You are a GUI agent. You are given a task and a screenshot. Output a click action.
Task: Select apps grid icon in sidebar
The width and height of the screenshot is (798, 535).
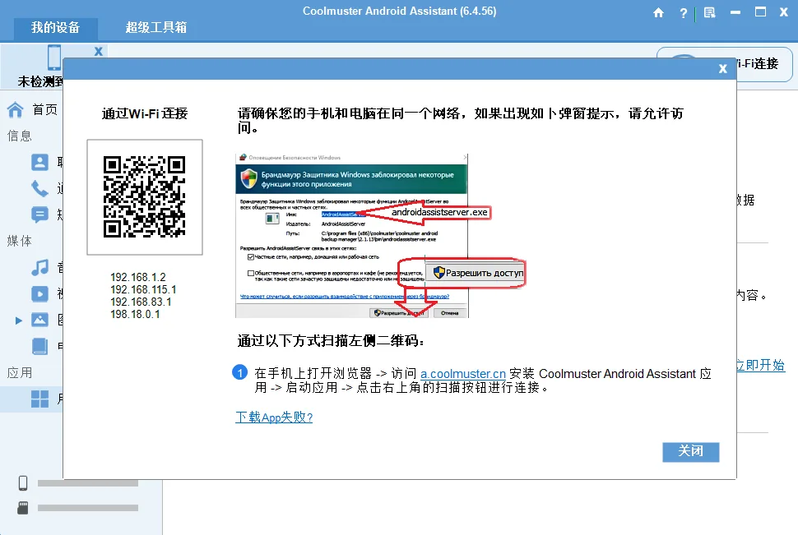coord(39,399)
